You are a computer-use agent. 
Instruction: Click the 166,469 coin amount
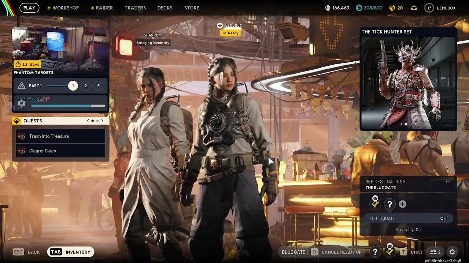[x=341, y=8]
